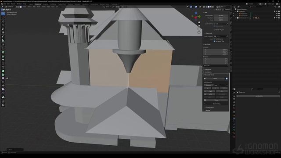The width and height of the screenshot is (281, 158).
Task: Select the Annotate tool
Action: coord(3,37)
